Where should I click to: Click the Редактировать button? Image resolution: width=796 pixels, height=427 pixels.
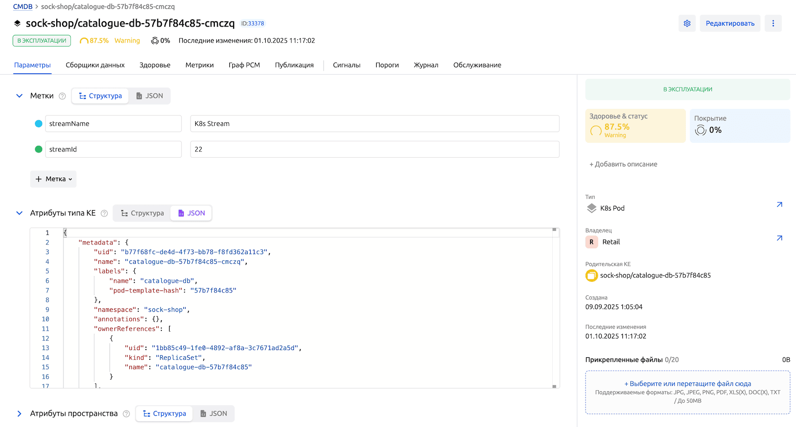[730, 23]
